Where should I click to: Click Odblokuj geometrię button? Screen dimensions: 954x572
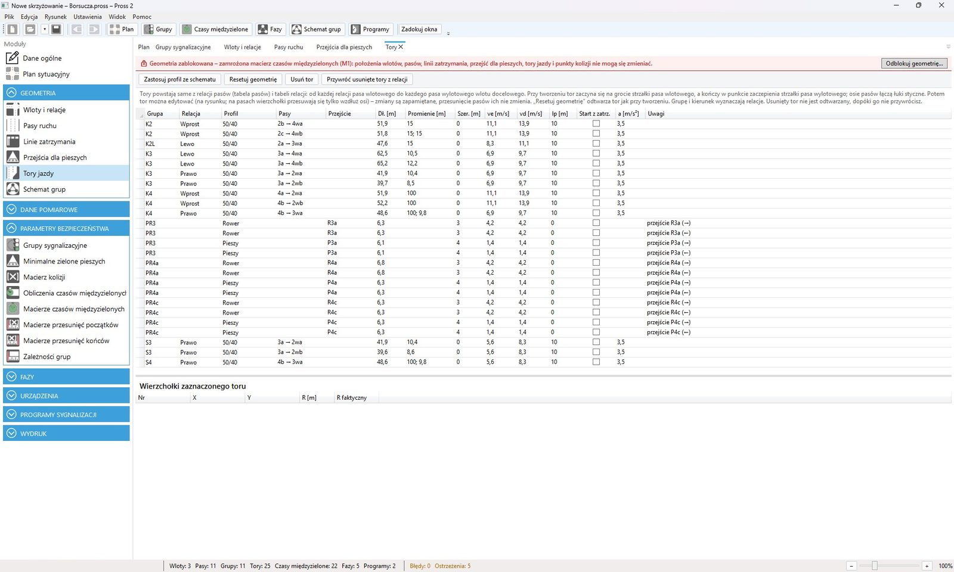pyautogui.click(x=914, y=63)
